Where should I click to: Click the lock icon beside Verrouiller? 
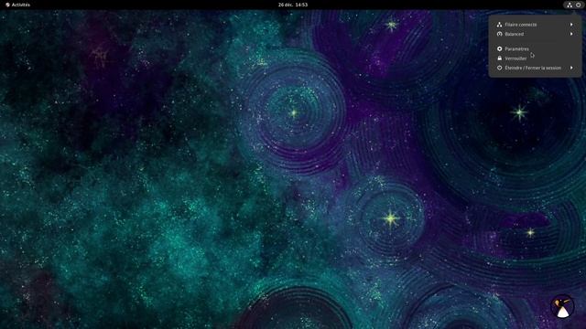500,58
